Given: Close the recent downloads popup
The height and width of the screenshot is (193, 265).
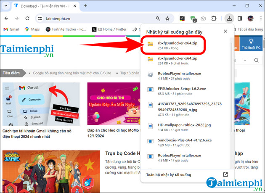Looking at the screenshot, I should (225, 32).
